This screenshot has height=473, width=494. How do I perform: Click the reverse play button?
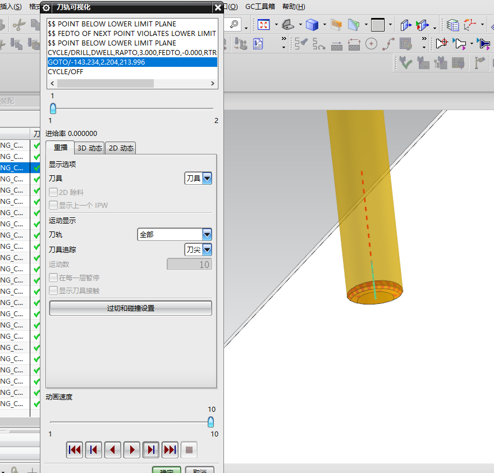pos(113,449)
